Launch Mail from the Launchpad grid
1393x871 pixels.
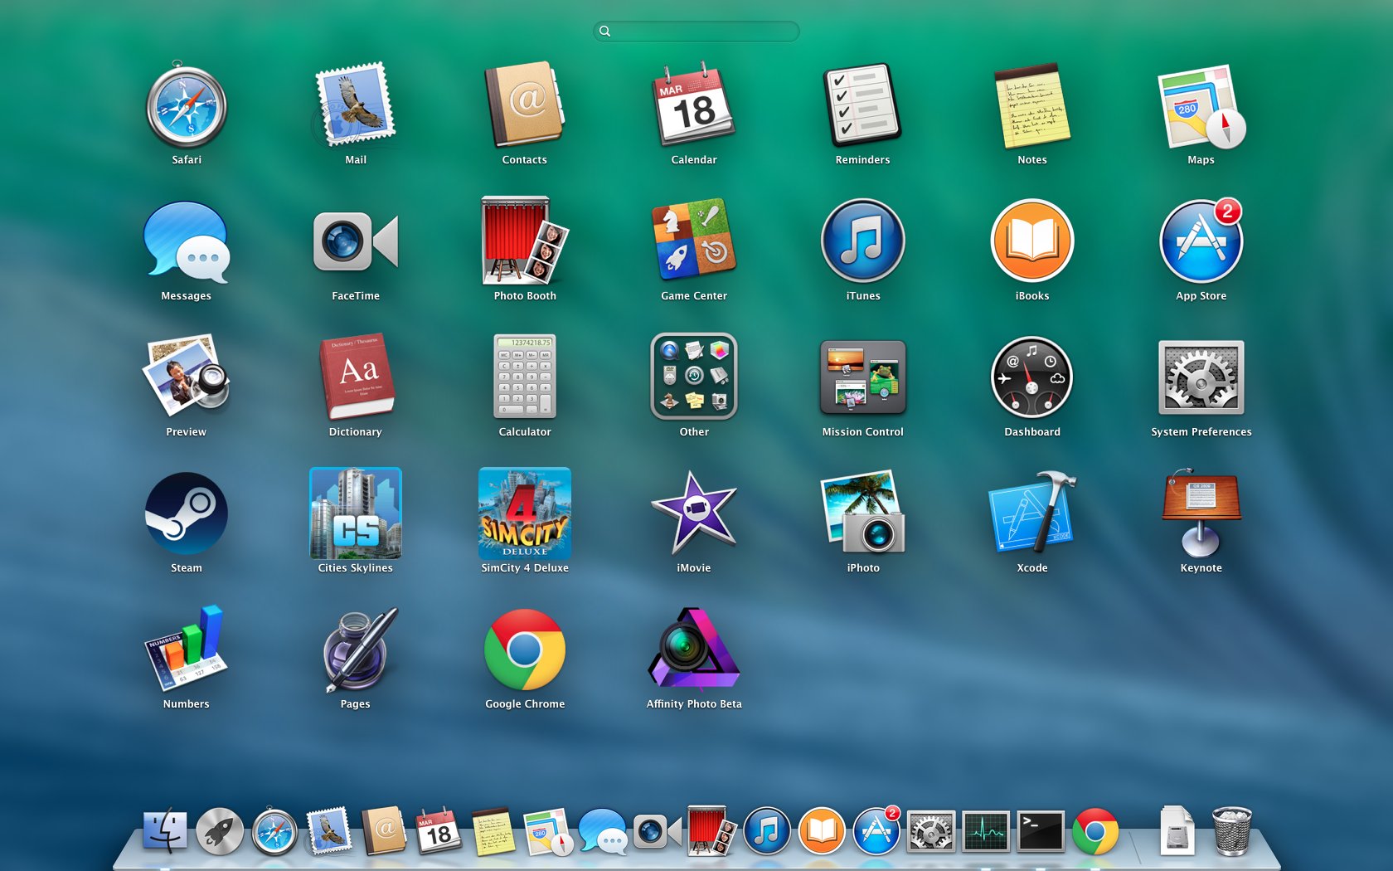click(x=355, y=105)
